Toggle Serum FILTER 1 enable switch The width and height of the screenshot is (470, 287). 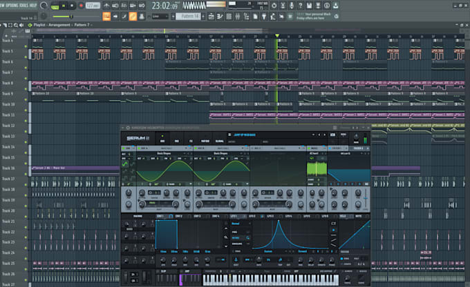(x=330, y=148)
